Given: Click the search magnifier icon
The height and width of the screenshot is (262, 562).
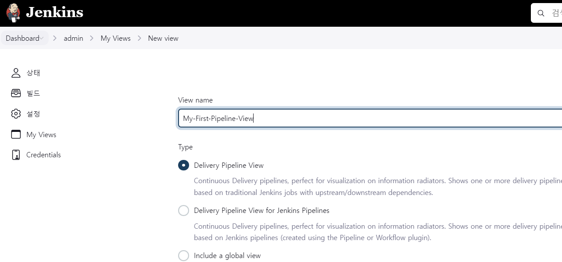Looking at the screenshot, I should (541, 13).
